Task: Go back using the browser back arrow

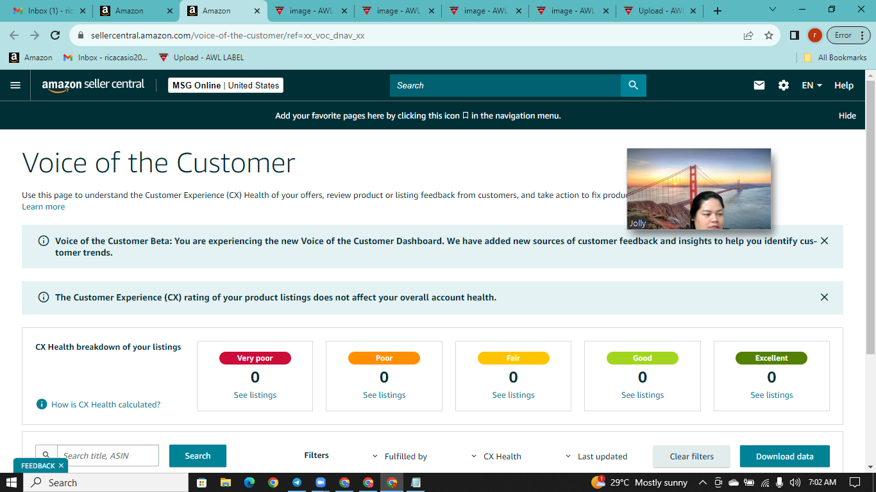Action: 14,35
